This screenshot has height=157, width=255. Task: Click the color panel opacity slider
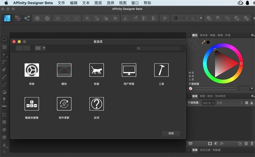coord(215,88)
